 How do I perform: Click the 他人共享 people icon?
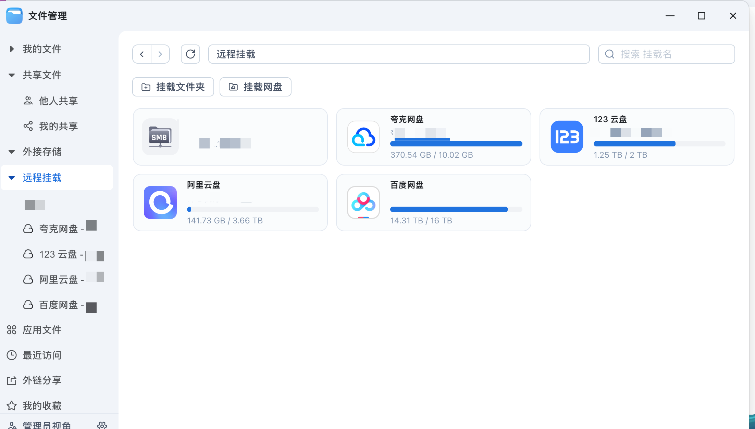(28, 101)
